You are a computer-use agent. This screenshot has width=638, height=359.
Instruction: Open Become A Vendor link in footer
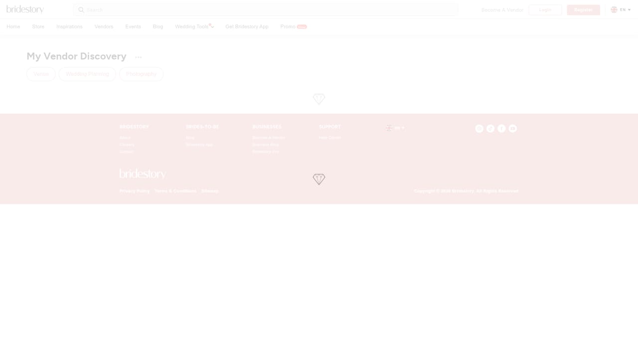click(x=269, y=138)
